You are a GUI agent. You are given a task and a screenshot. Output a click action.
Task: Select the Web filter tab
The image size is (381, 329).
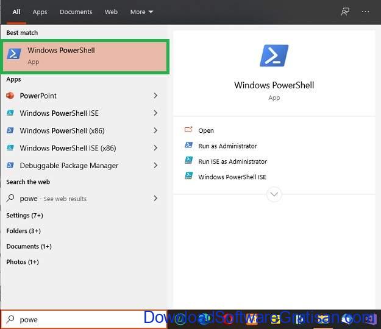pyautogui.click(x=111, y=12)
